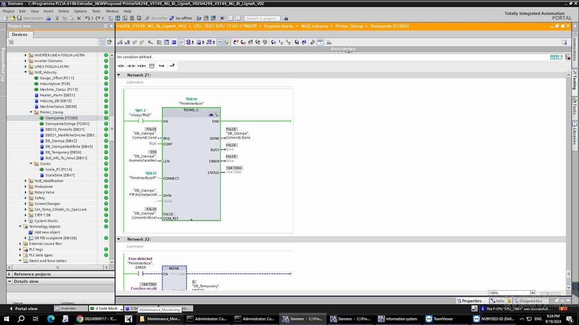Collapse the Project tree panel arrow
The width and height of the screenshot is (579, 325).
coord(111,26)
